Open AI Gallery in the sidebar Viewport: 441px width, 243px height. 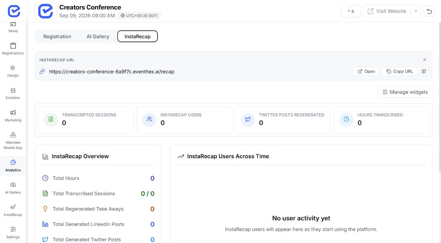[x=13, y=188]
